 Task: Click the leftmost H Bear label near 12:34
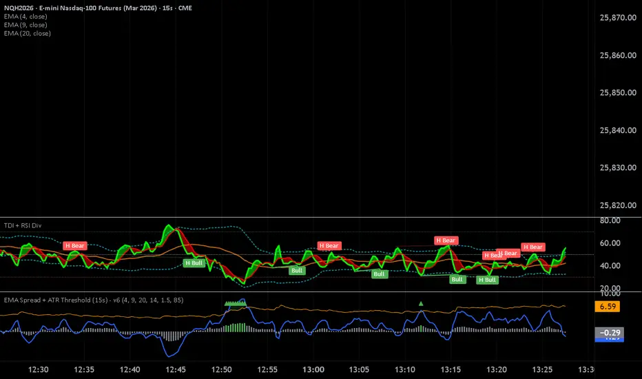click(74, 245)
